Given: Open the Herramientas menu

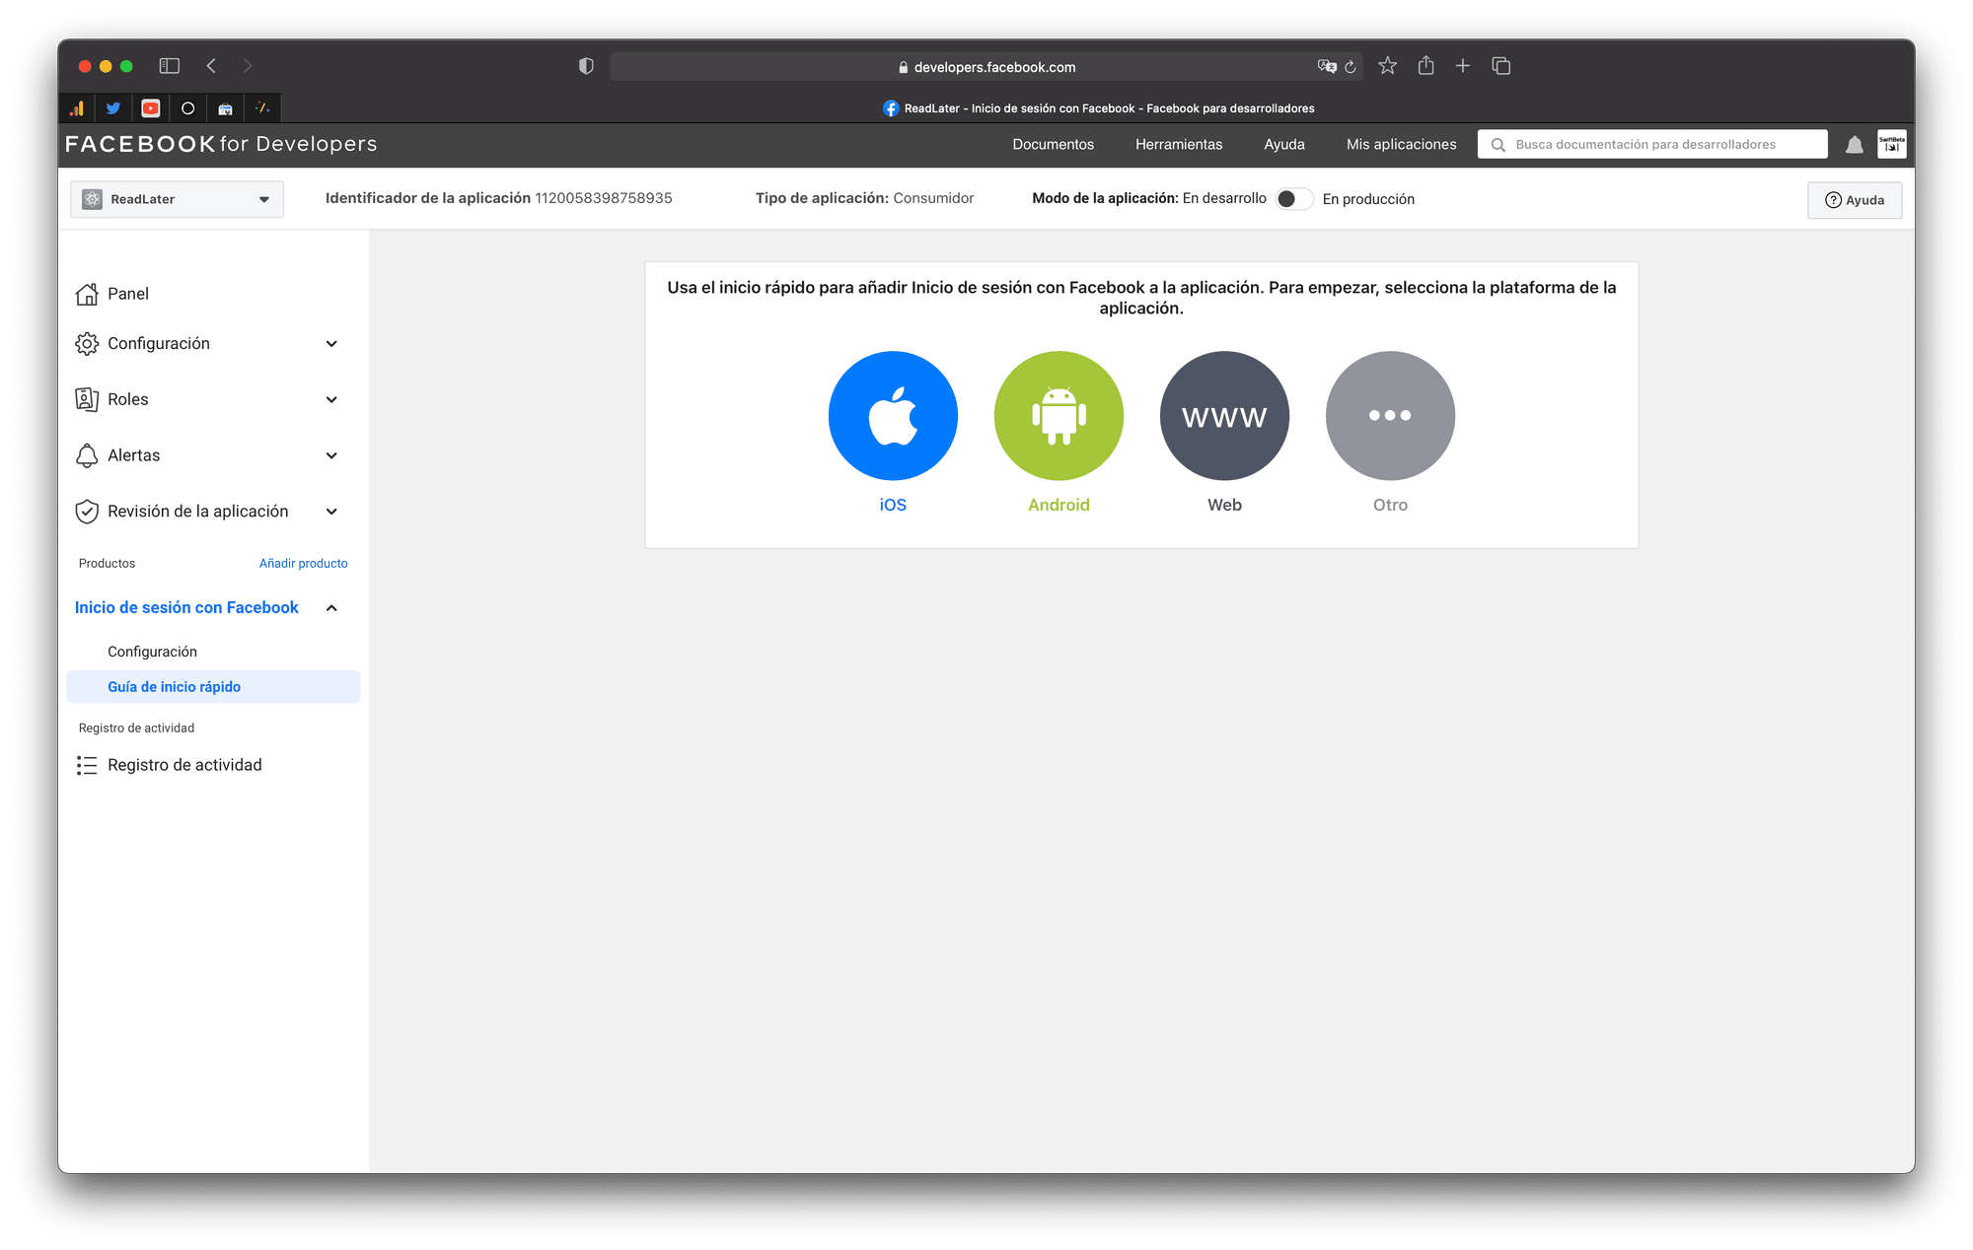Looking at the screenshot, I should tap(1179, 144).
